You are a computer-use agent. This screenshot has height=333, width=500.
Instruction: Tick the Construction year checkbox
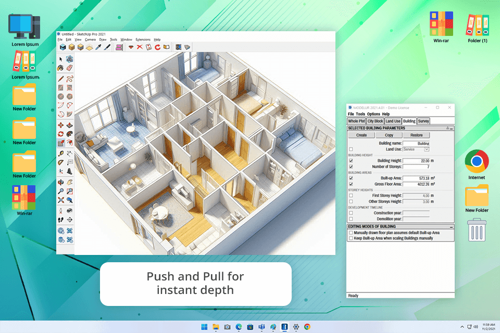[x=351, y=213]
